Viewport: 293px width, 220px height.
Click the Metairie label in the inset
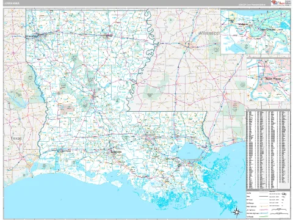tap(243, 24)
